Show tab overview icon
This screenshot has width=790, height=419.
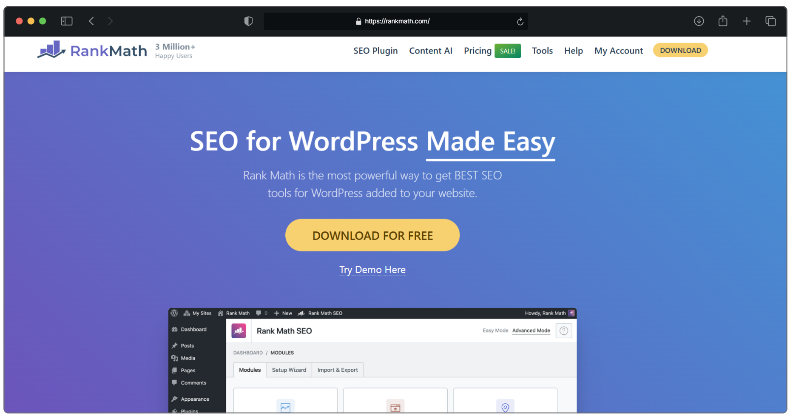(x=770, y=21)
